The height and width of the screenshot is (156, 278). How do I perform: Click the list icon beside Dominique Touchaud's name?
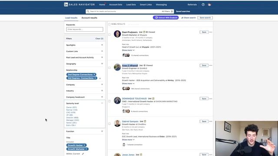[153, 98]
